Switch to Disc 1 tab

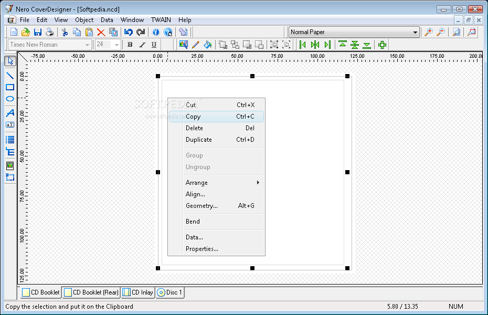(x=169, y=292)
